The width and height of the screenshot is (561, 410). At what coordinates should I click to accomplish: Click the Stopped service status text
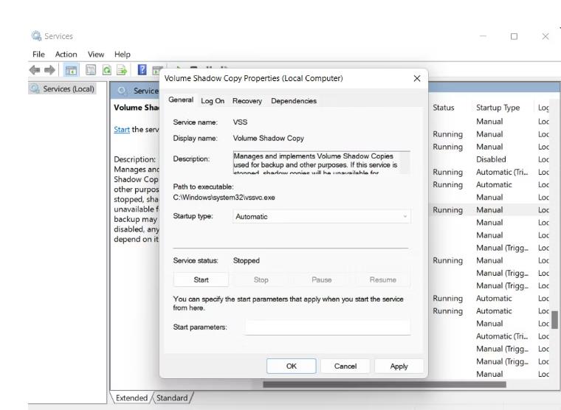coord(246,260)
